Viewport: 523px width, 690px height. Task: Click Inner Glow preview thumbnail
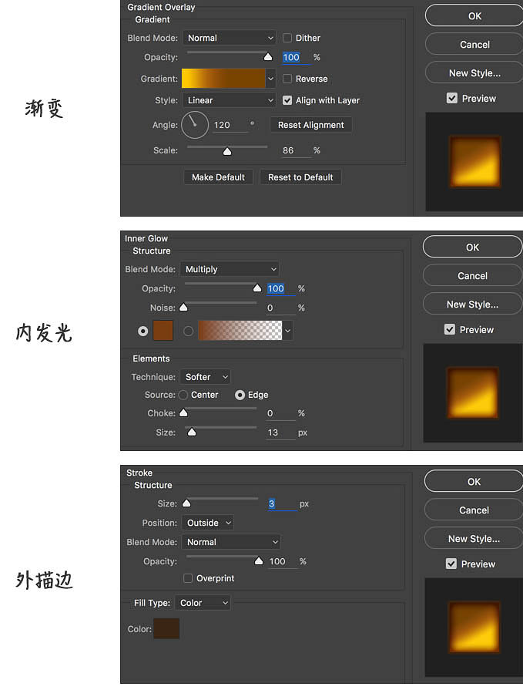pyautogui.click(x=473, y=393)
